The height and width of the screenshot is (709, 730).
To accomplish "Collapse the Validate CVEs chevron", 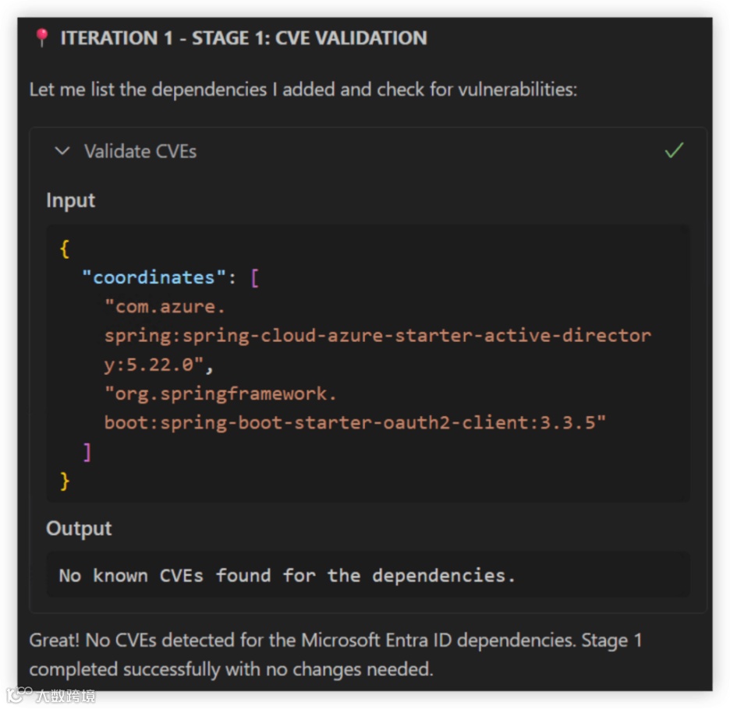I will coord(62,151).
